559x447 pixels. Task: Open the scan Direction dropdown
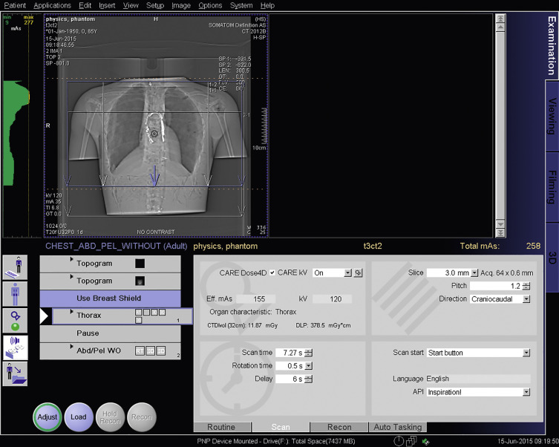(x=526, y=299)
